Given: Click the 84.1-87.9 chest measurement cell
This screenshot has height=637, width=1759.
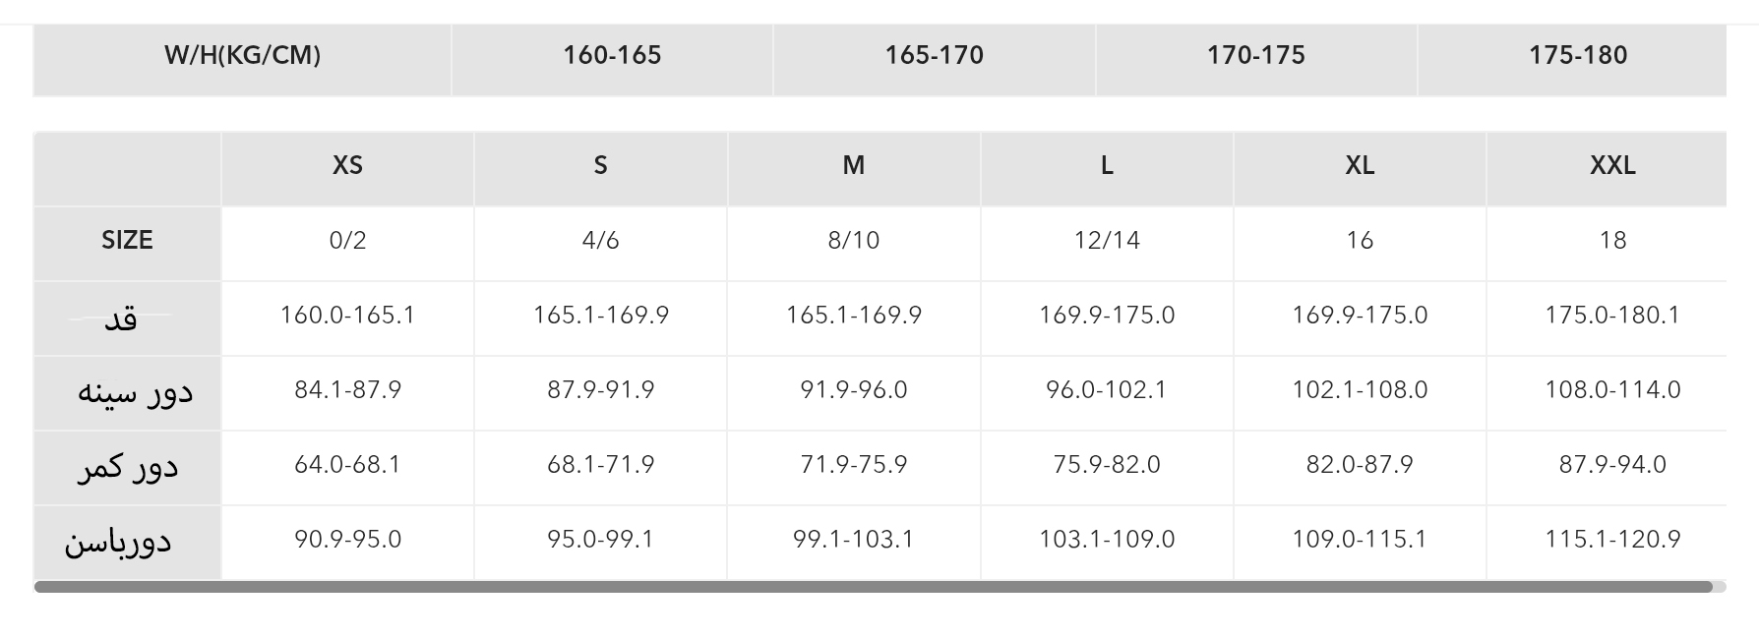Looking at the screenshot, I should 347,389.
